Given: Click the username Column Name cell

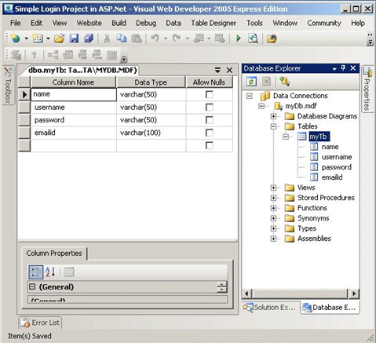Looking at the screenshot, I should tap(74, 108).
